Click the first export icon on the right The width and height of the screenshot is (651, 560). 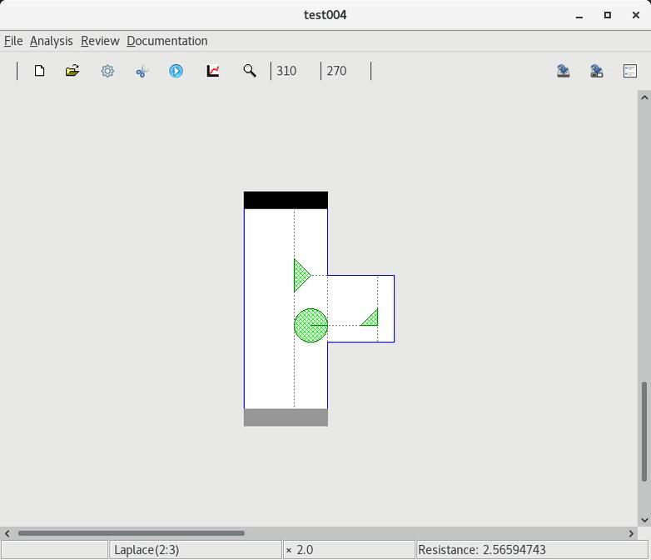tap(564, 71)
